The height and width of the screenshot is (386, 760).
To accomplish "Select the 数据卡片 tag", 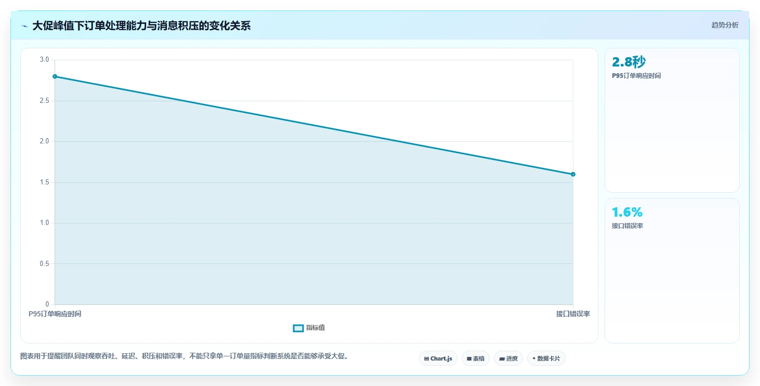I will pyautogui.click(x=546, y=358).
